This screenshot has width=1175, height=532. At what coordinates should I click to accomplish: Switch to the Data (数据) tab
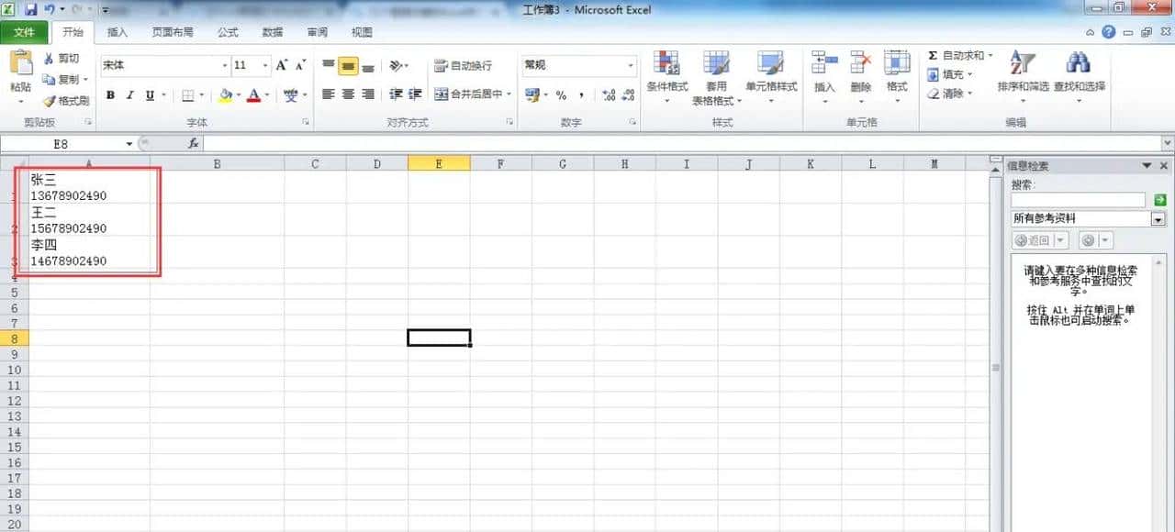[273, 32]
